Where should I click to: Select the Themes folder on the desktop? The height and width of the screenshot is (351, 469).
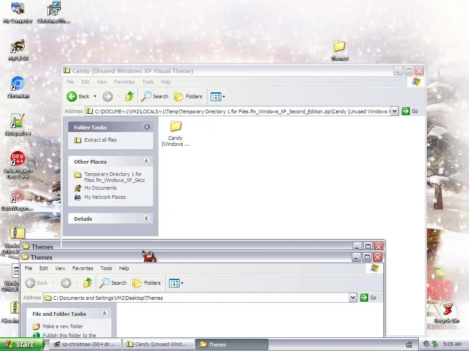point(339,50)
